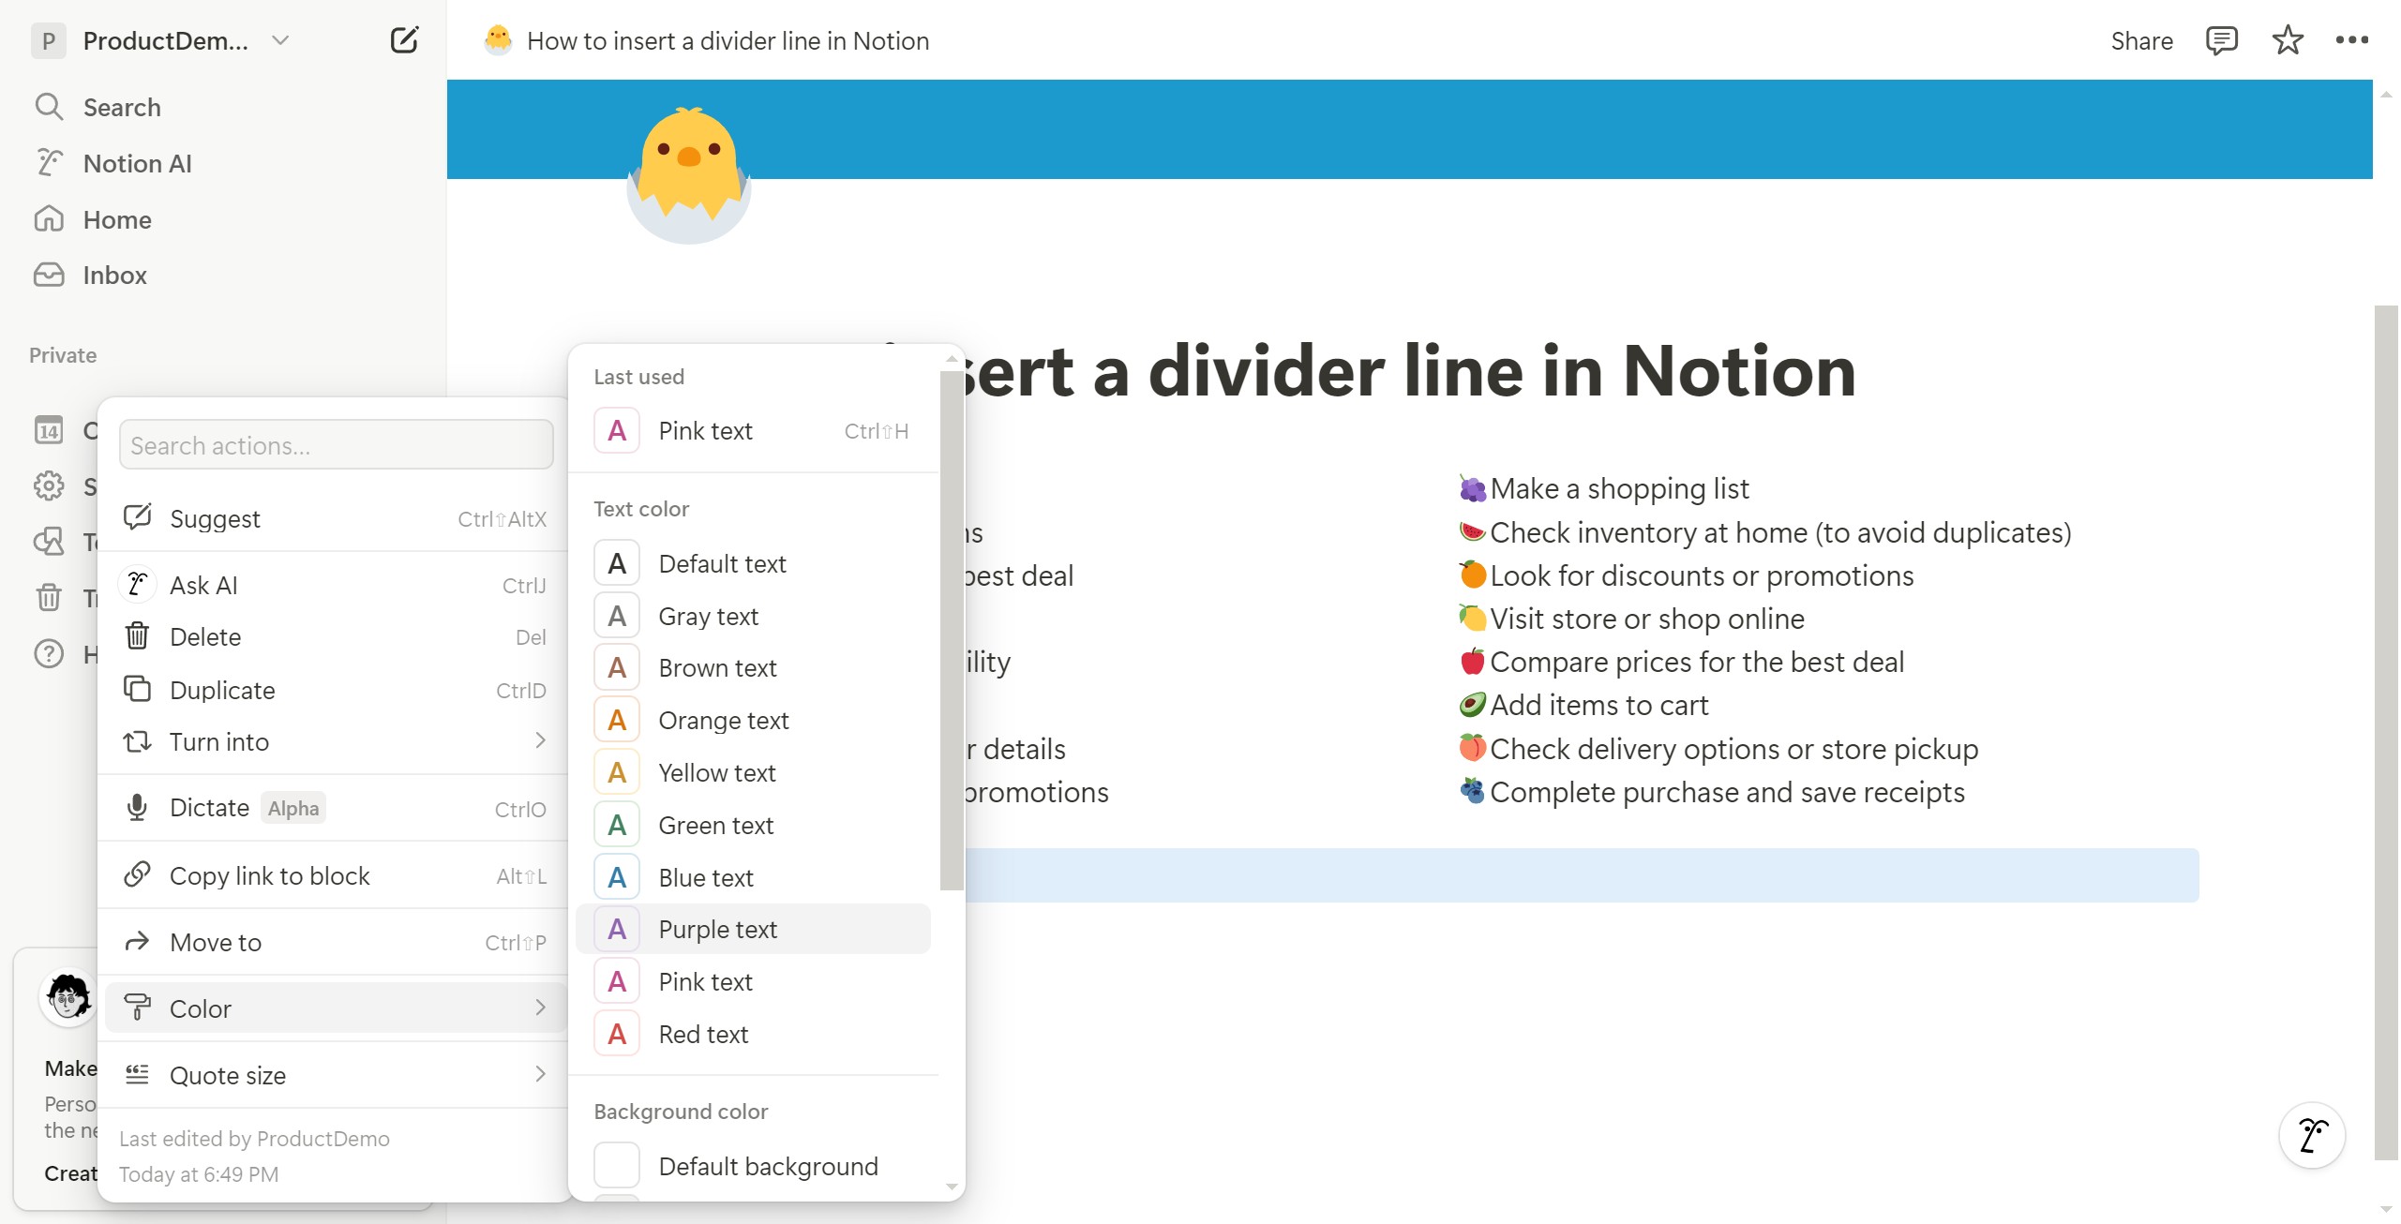Open the ProductDemo workspace dropdown chevron
Viewport: 2401px width, 1224px height.
coord(279,40)
